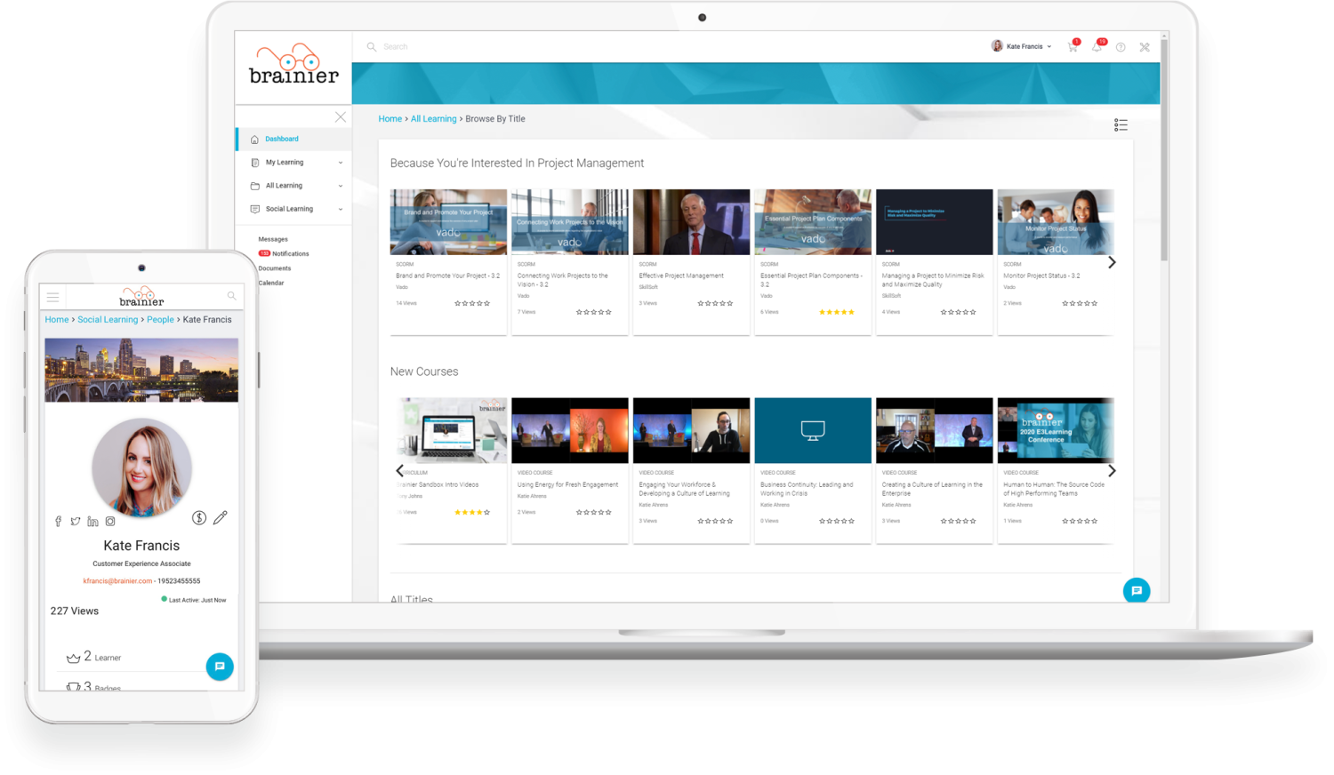Open Kate's Twitter profile icon
1334x775 pixels.
tap(76, 522)
